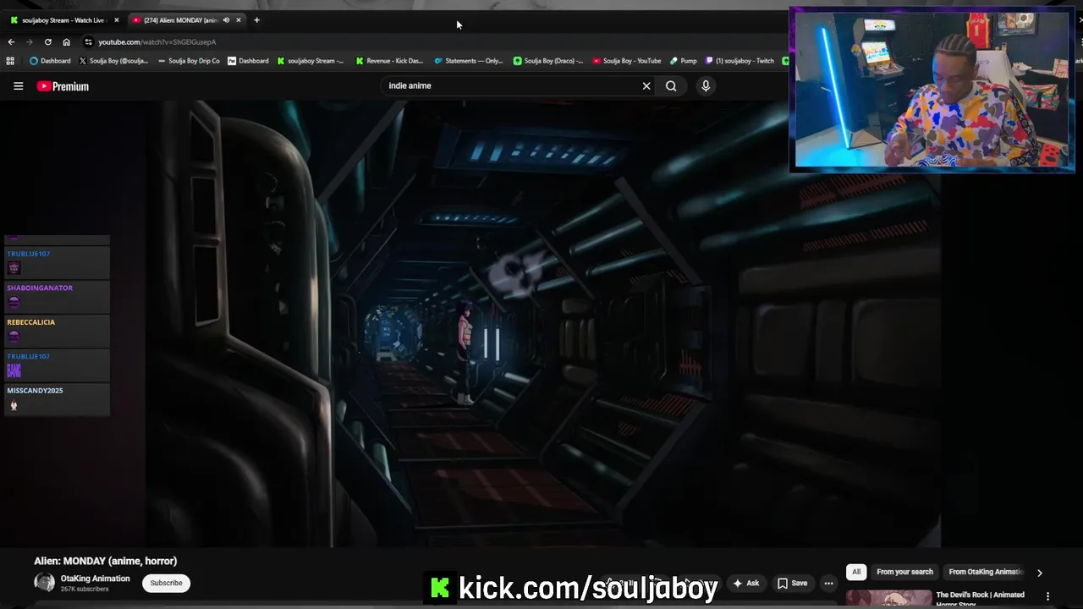
Task: Save the video with the Save button
Action: tap(793, 583)
